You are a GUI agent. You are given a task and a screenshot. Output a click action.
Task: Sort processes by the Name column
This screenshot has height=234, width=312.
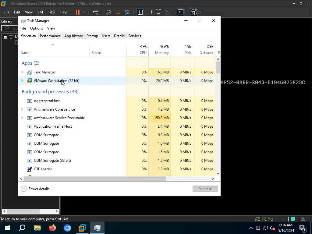(54, 50)
